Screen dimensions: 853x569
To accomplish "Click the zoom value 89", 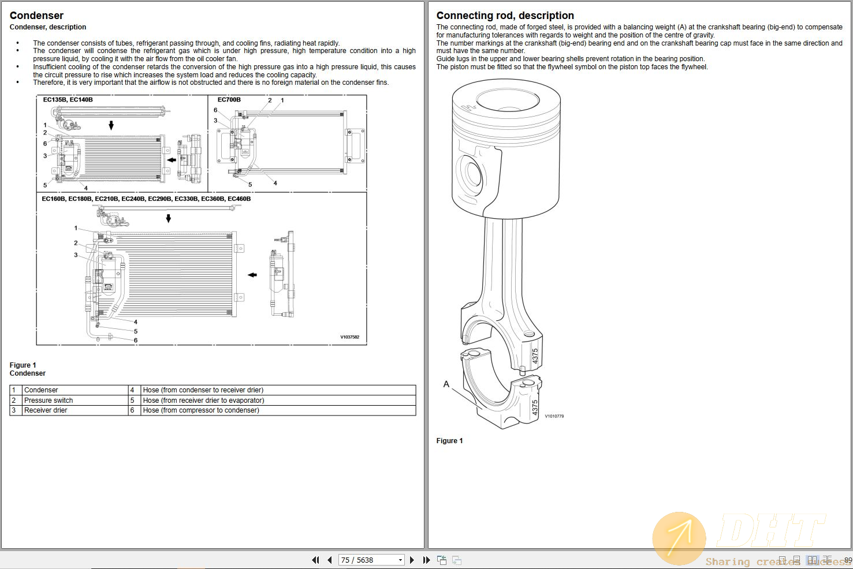I will tap(848, 560).
